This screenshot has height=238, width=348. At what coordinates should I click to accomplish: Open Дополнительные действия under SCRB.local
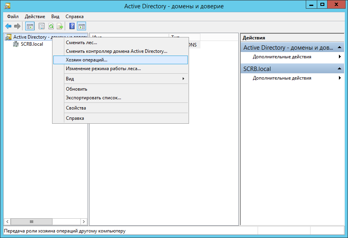pyautogui.click(x=282, y=78)
